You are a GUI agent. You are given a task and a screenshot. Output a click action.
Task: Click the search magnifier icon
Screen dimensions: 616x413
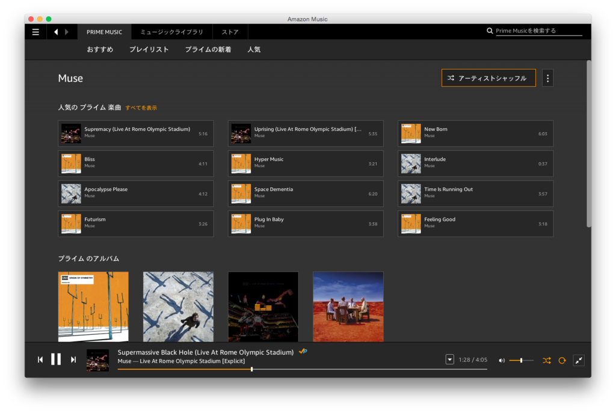(490, 31)
